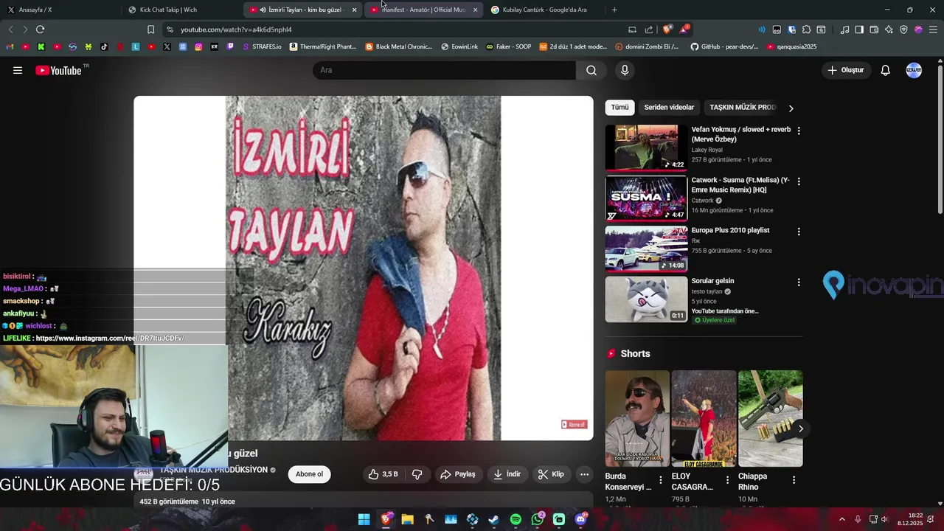Screen dimensions: 944x531
Task: Open the YouTube account avatar menu
Action: [914, 70]
